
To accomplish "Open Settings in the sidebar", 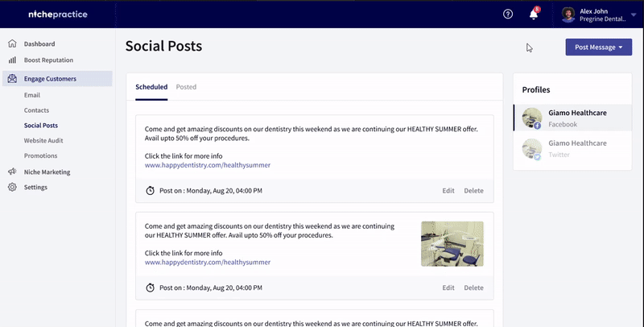I will (x=35, y=188).
